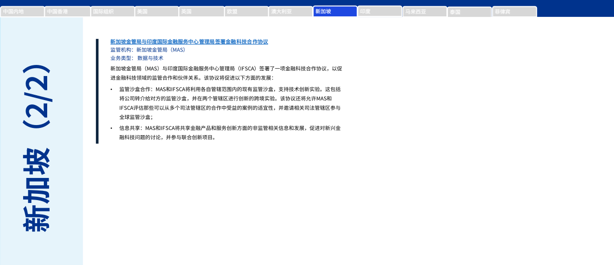Click the 信息共享 bullet point
614x265 pixels.
coord(230,132)
